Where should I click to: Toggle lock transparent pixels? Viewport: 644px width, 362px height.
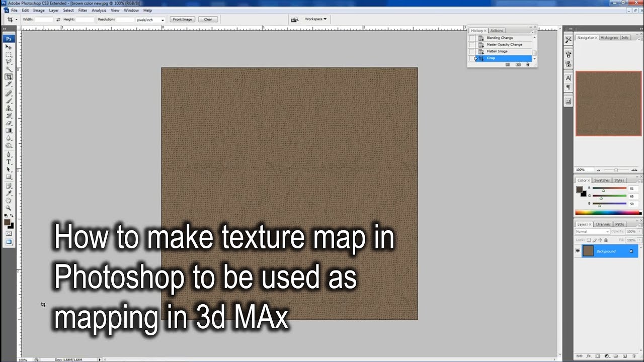pyautogui.click(x=588, y=240)
